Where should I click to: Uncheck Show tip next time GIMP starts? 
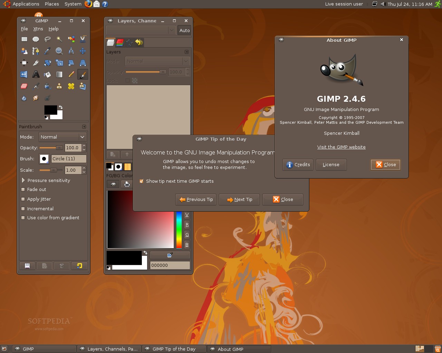(141, 181)
